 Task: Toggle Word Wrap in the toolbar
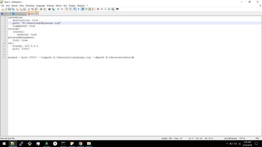75,9
